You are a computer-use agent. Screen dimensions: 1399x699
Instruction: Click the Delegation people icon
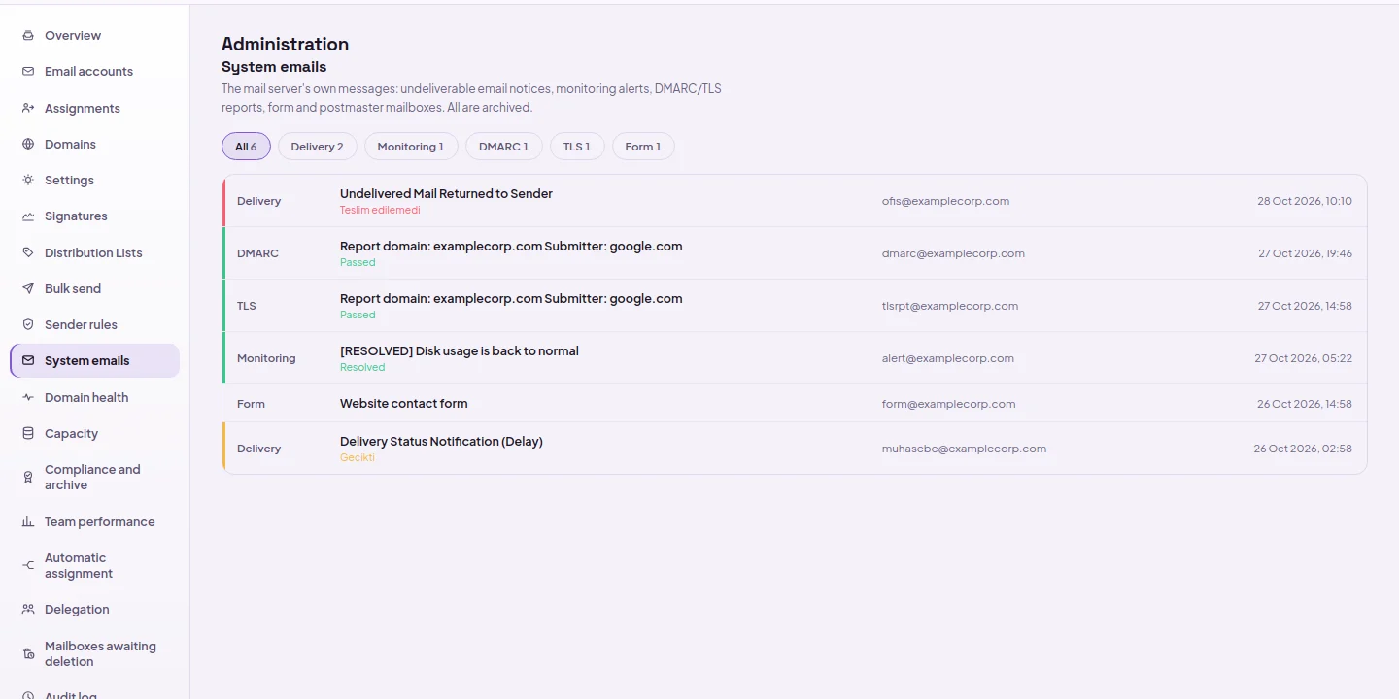[x=28, y=610]
